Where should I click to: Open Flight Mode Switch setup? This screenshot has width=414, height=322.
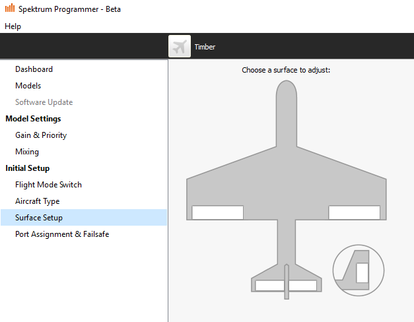[48, 185]
